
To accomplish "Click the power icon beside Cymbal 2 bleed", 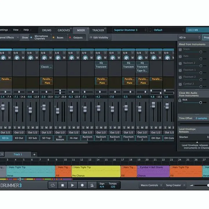I will [x=180, y=84].
